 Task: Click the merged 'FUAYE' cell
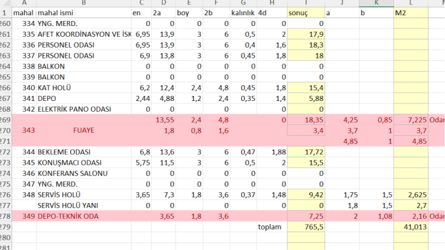[84, 131]
